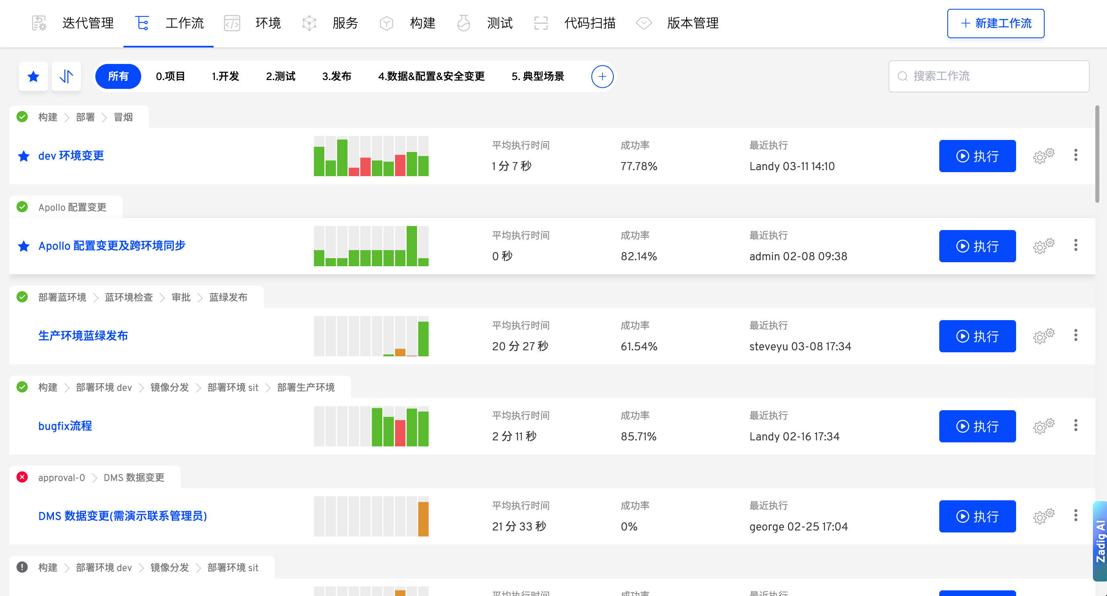
Task: Open more actions for Apollo 配置变更及跨环境同步
Action: 1076,246
